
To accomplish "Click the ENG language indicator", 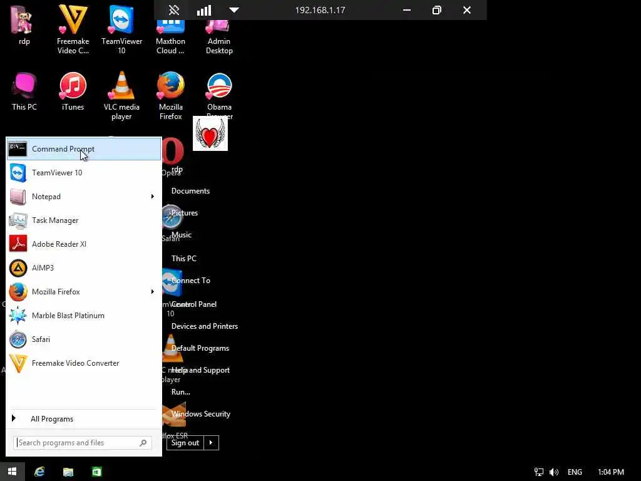I will click(575, 472).
